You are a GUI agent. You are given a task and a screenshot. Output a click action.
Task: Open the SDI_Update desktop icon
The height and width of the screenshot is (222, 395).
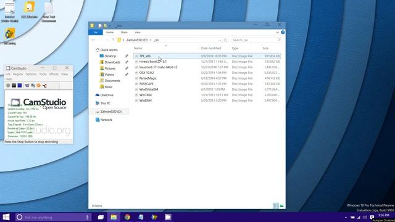[29, 10]
